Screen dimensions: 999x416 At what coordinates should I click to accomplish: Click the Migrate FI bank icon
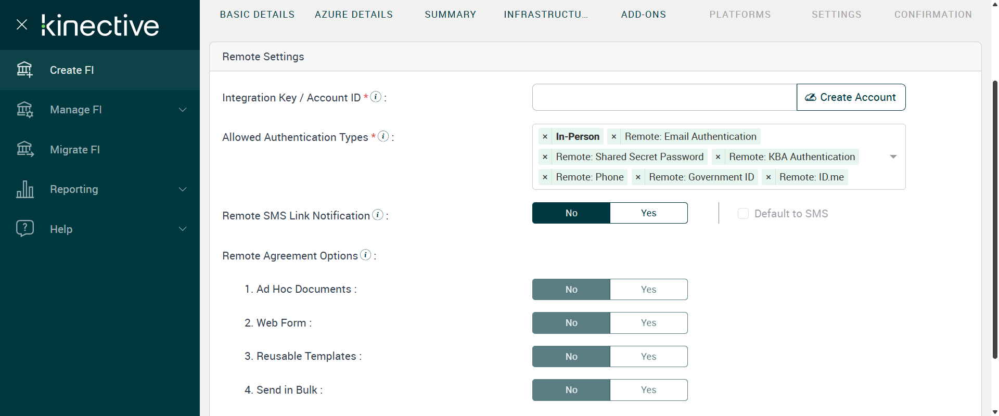24,150
